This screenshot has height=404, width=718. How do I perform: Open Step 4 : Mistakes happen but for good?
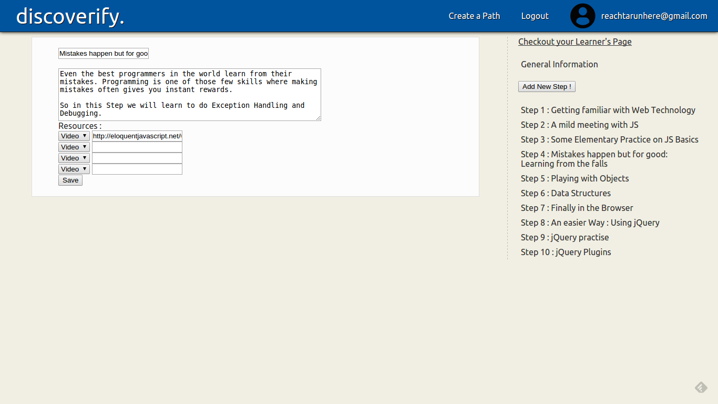pyautogui.click(x=594, y=159)
